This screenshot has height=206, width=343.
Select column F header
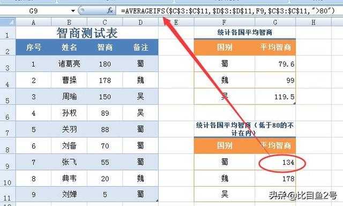point(225,22)
